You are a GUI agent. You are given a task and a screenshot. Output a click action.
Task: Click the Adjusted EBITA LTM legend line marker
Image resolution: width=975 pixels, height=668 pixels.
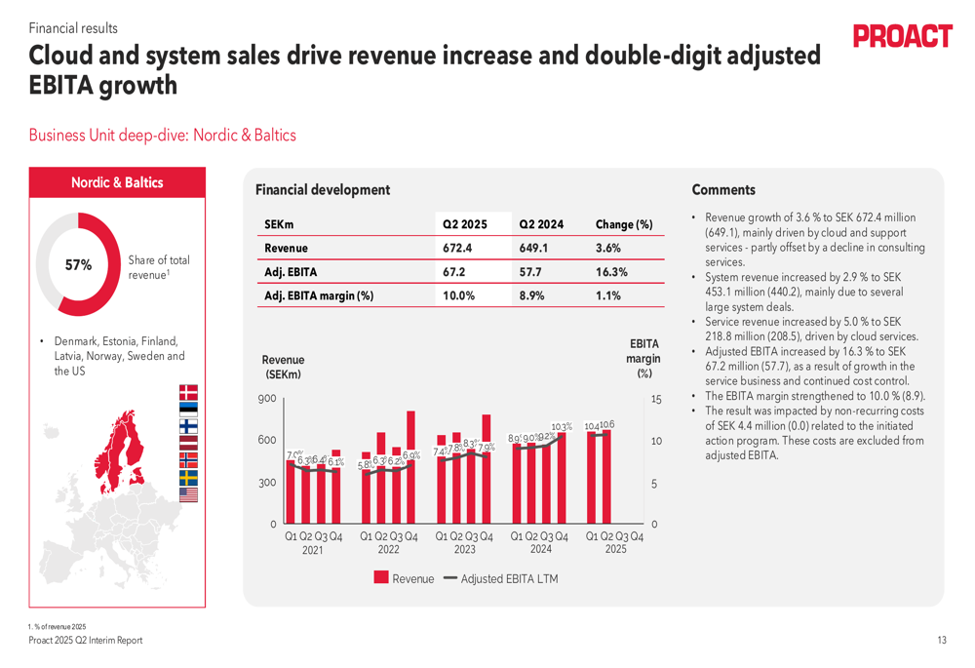450,578
